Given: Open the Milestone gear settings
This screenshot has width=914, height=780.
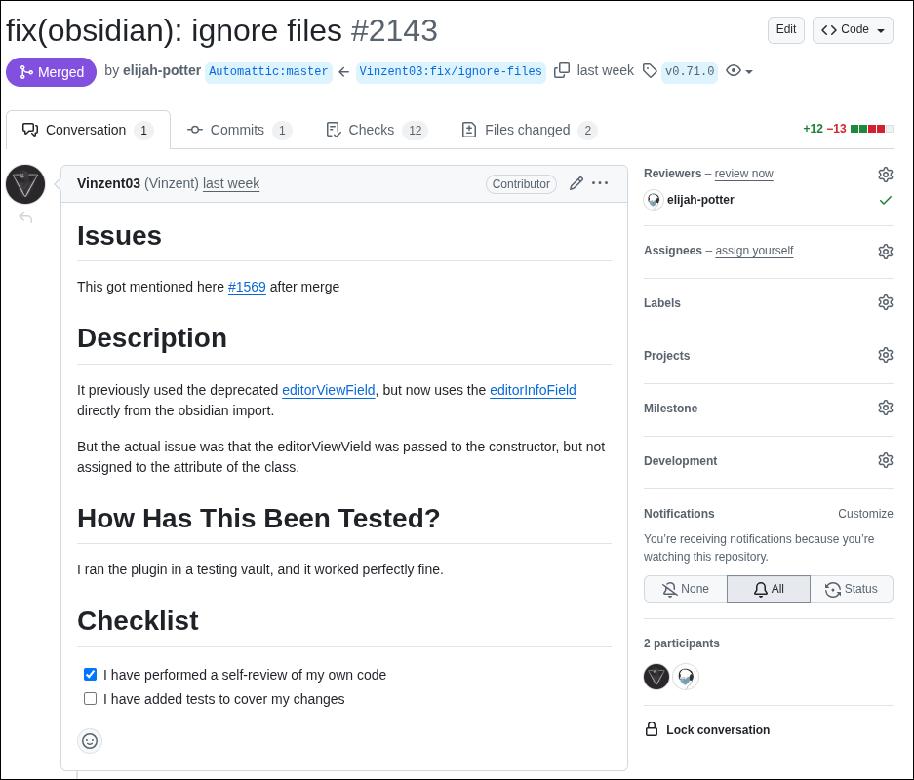Looking at the screenshot, I should click(x=885, y=409).
